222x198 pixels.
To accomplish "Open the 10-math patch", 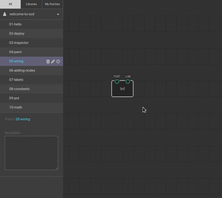I will click(x=16, y=107).
